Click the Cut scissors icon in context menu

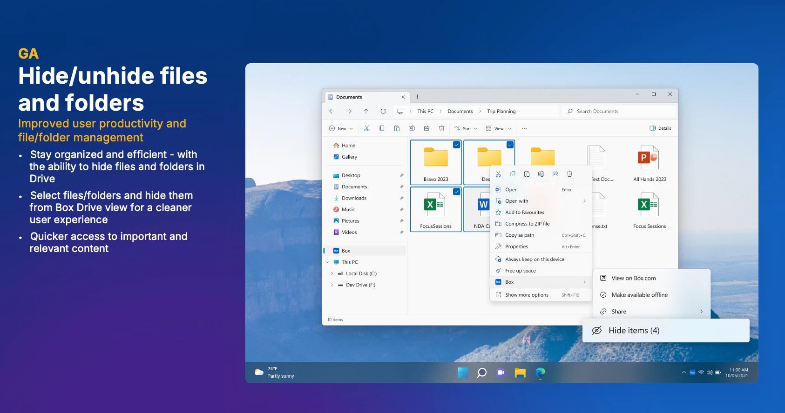click(x=498, y=174)
